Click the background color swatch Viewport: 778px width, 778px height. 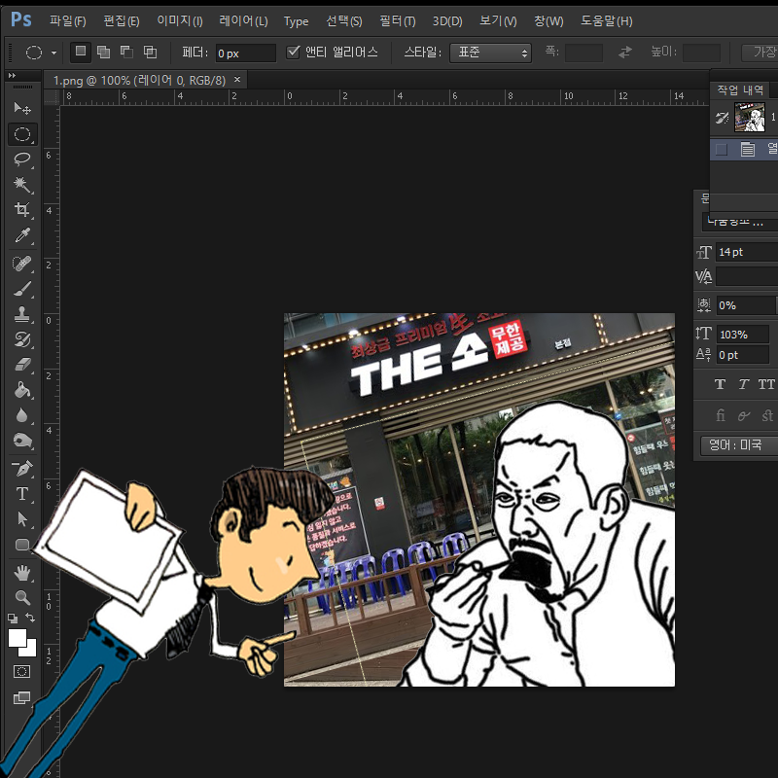31,650
